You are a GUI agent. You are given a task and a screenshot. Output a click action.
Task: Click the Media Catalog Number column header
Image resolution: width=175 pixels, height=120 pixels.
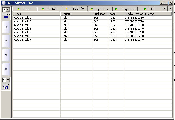pos(148,14)
